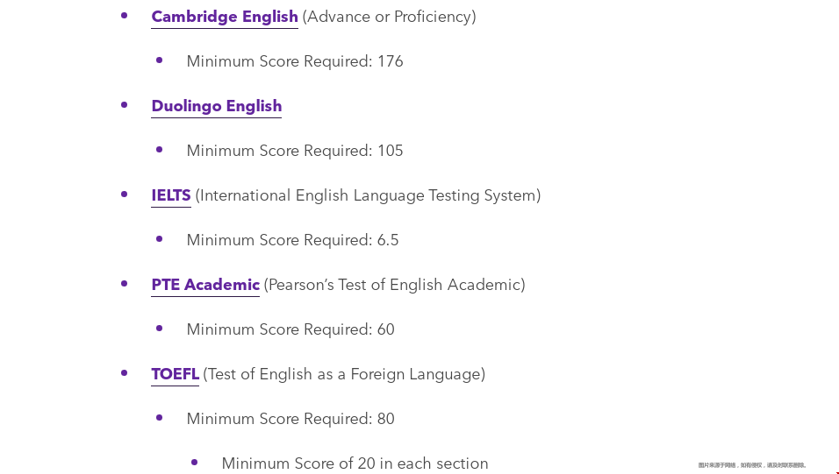Click the bullet beside IELTS
Image resolution: width=839 pixels, height=474 pixels.
(124, 194)
